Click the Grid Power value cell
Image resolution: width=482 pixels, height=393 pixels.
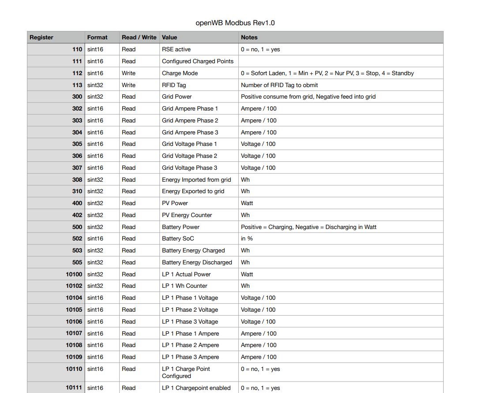[199, 97]
